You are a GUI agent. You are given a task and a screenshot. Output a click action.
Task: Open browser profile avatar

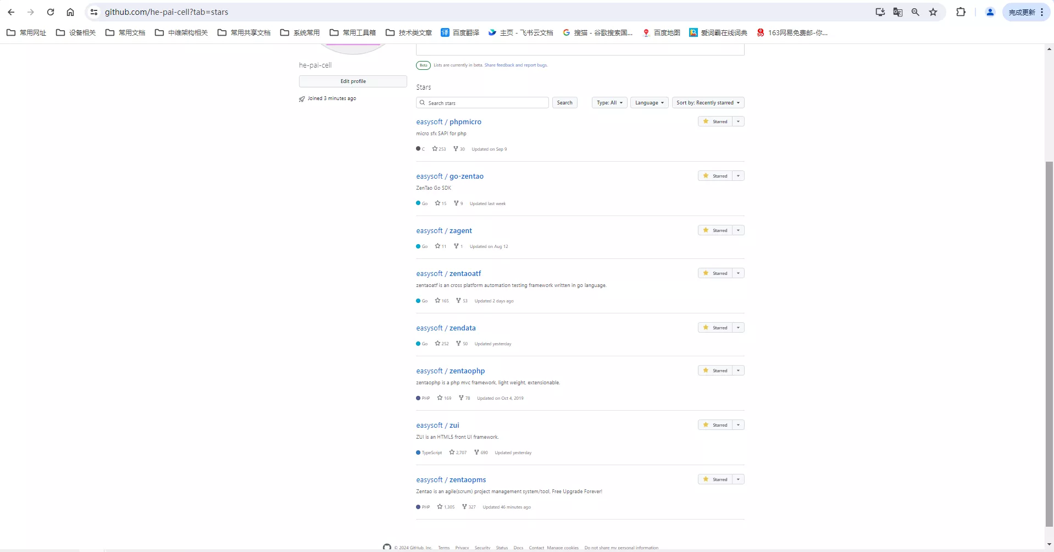click(x=990, y=12)
